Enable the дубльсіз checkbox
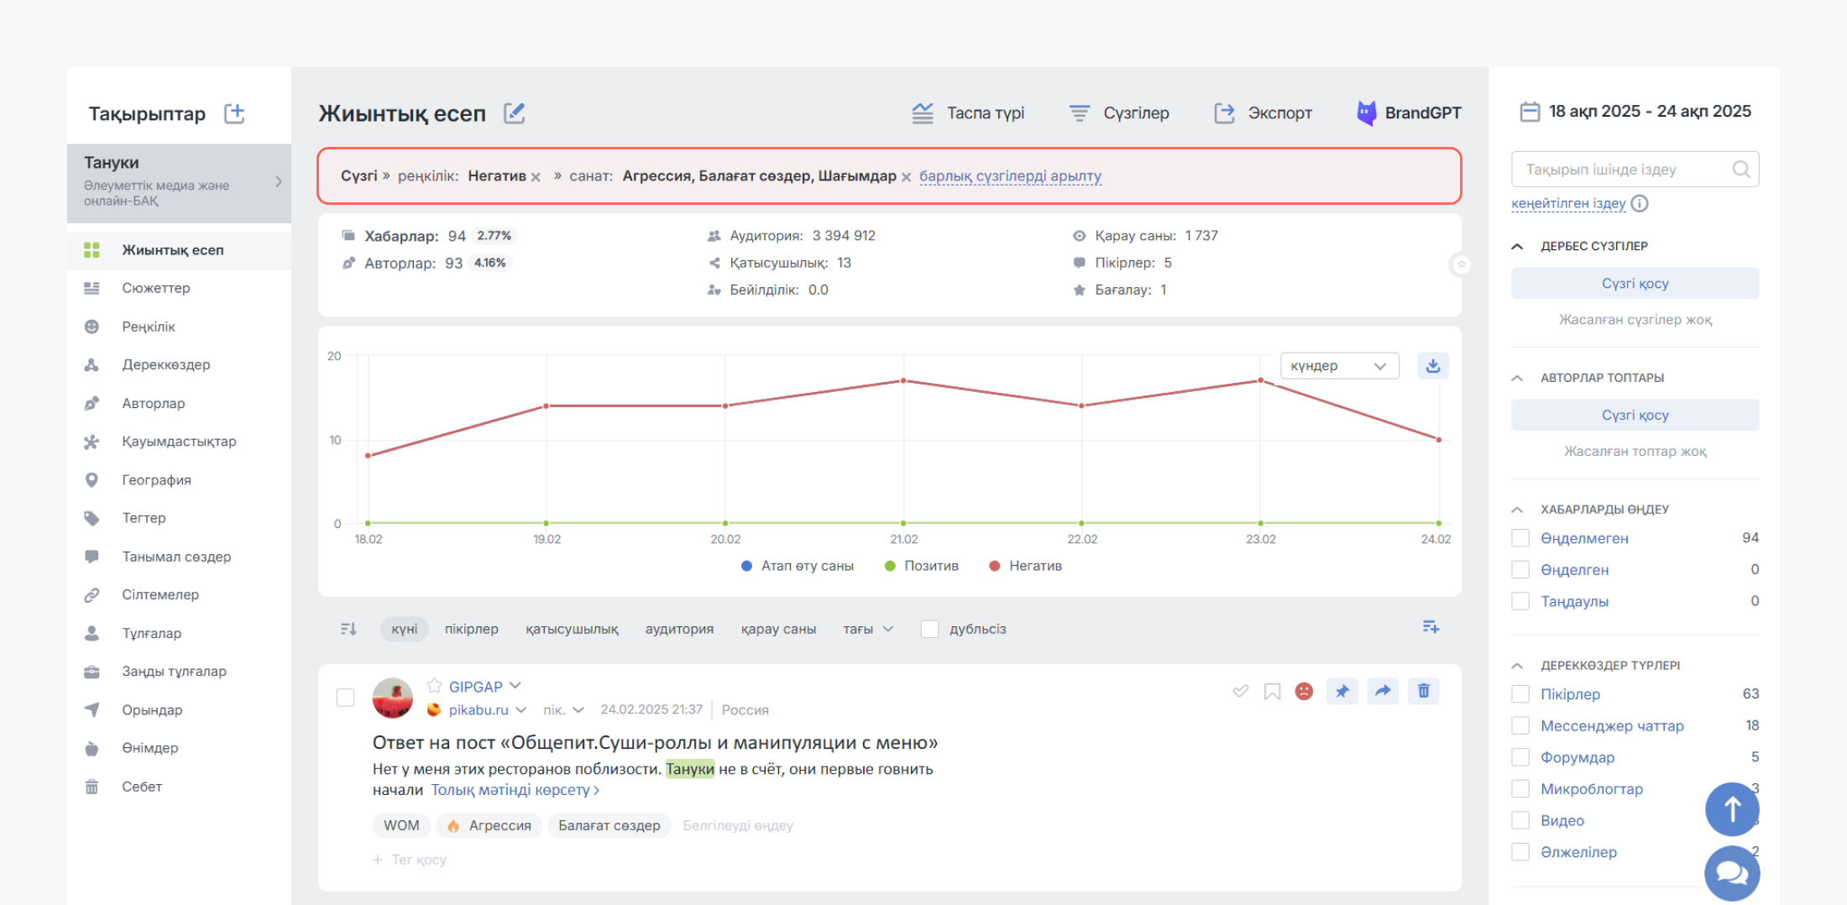This screenshot has height=905, width=1847. pos(929,629)
